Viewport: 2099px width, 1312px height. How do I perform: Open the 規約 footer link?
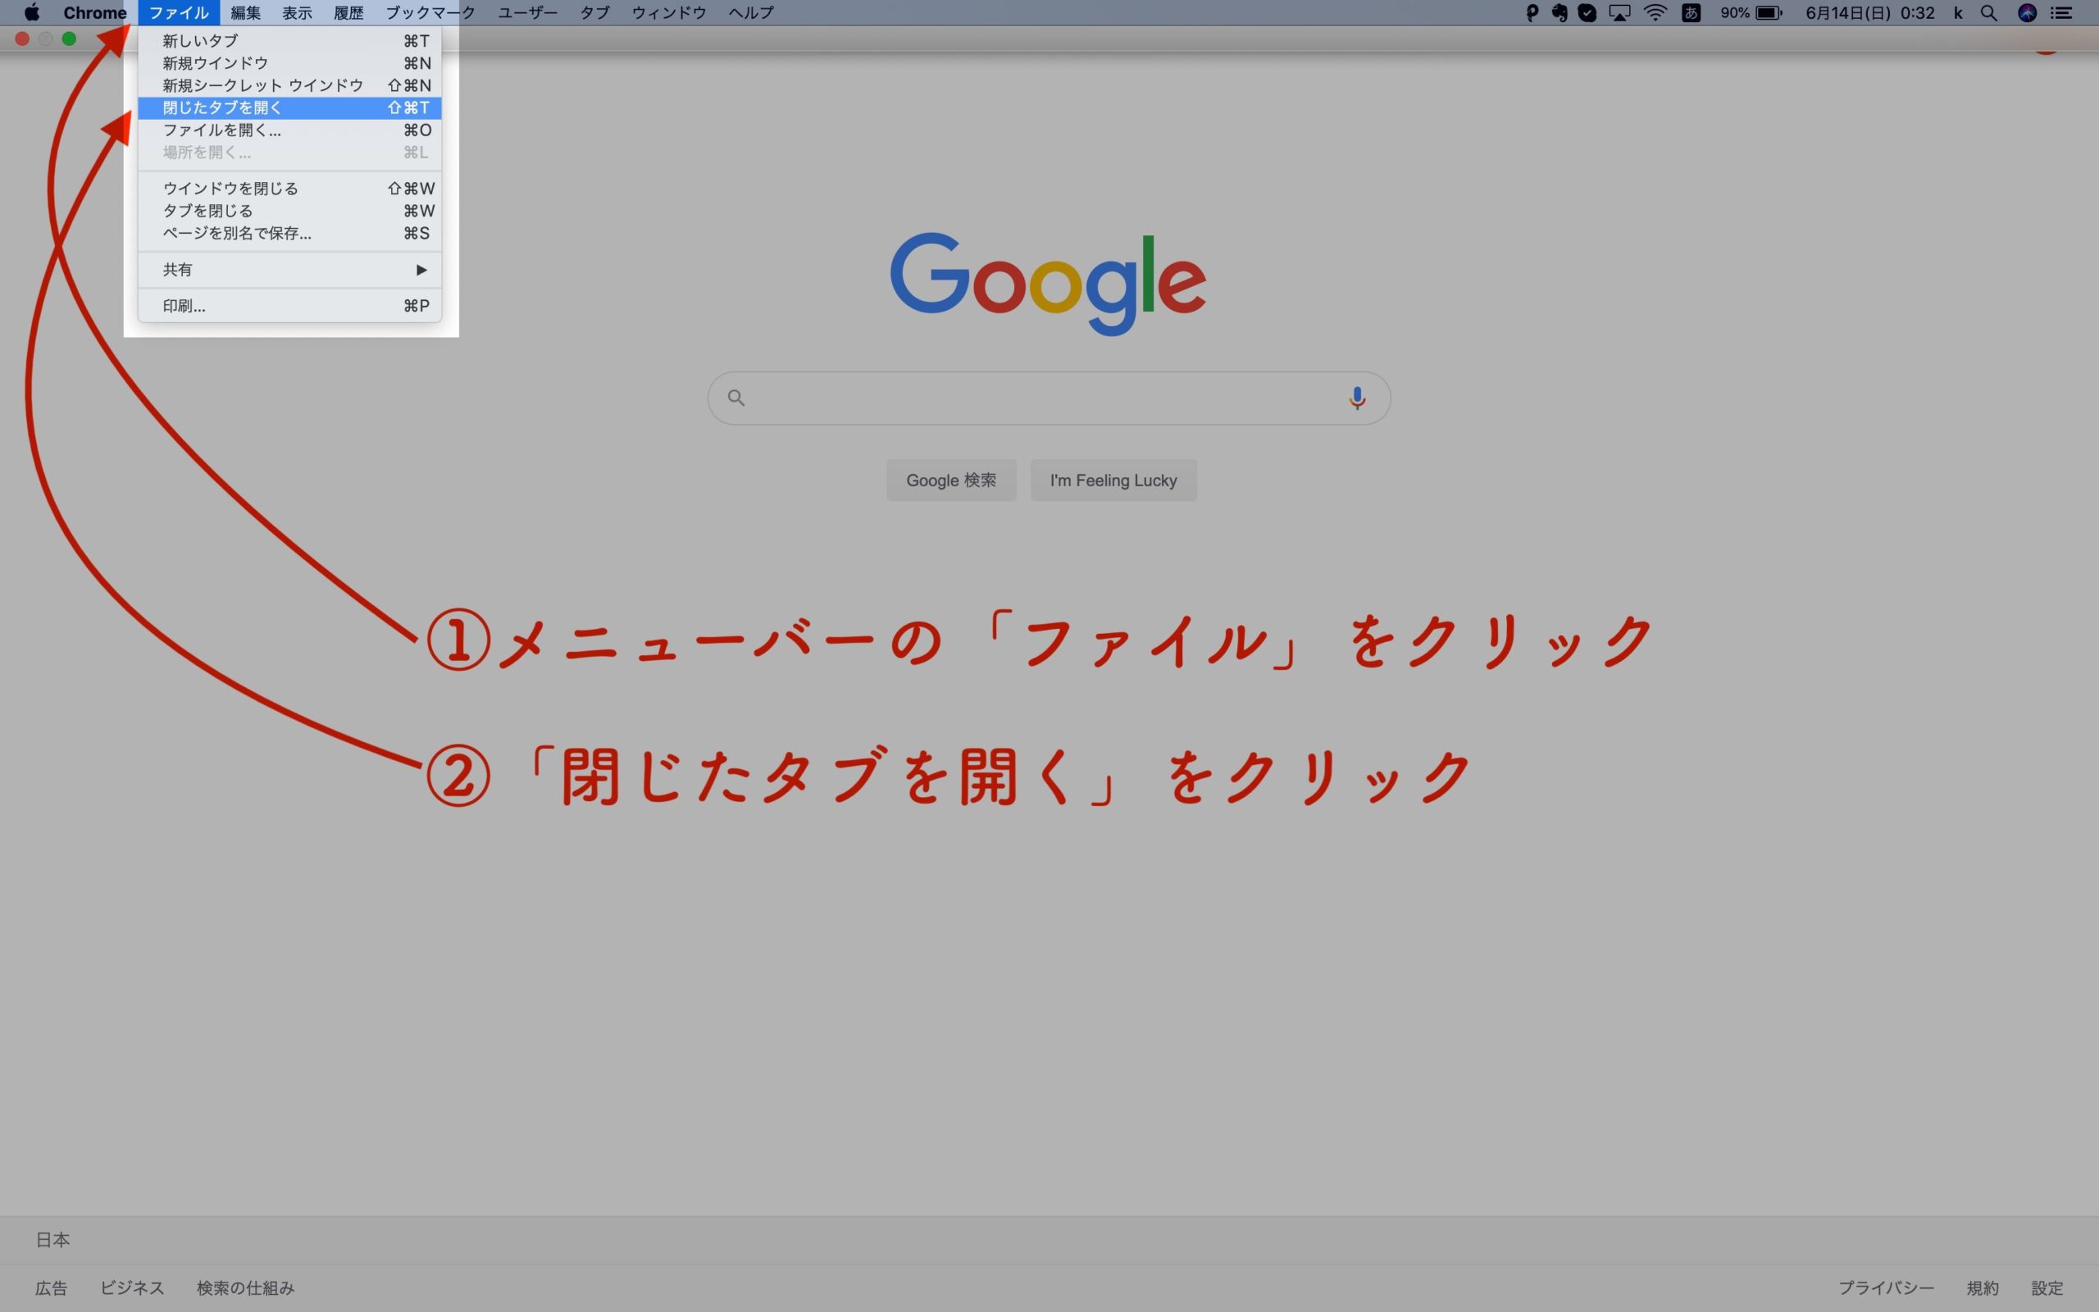tap(1983, 1287)
